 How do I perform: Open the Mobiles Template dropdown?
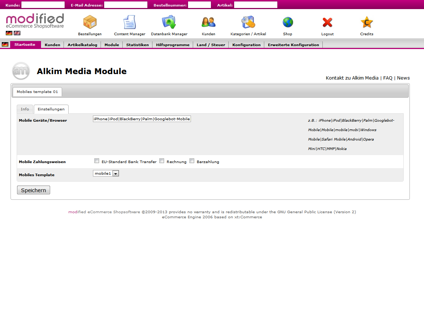coord(106,173)
